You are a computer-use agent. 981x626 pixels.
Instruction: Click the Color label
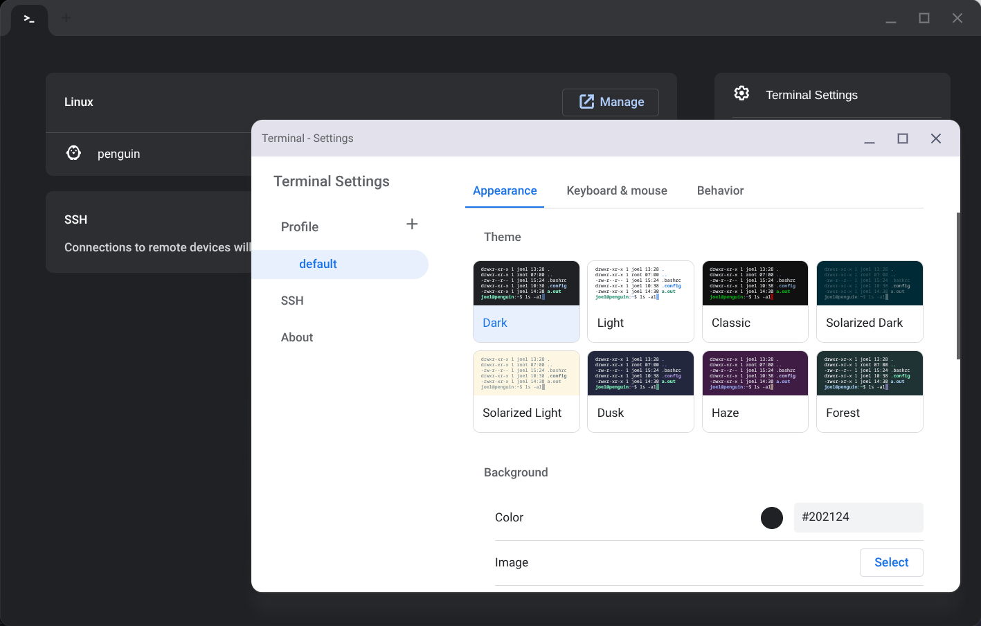(509, 517)
